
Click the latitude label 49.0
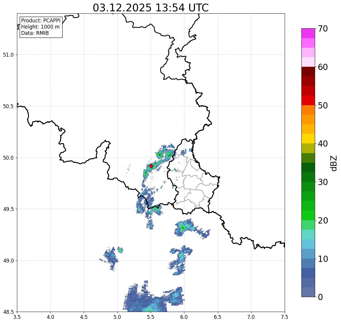coord(8,260)
